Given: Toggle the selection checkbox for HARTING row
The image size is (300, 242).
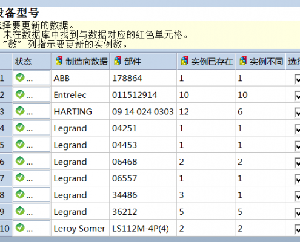Looking at the screenshot, I should point(297,113).
